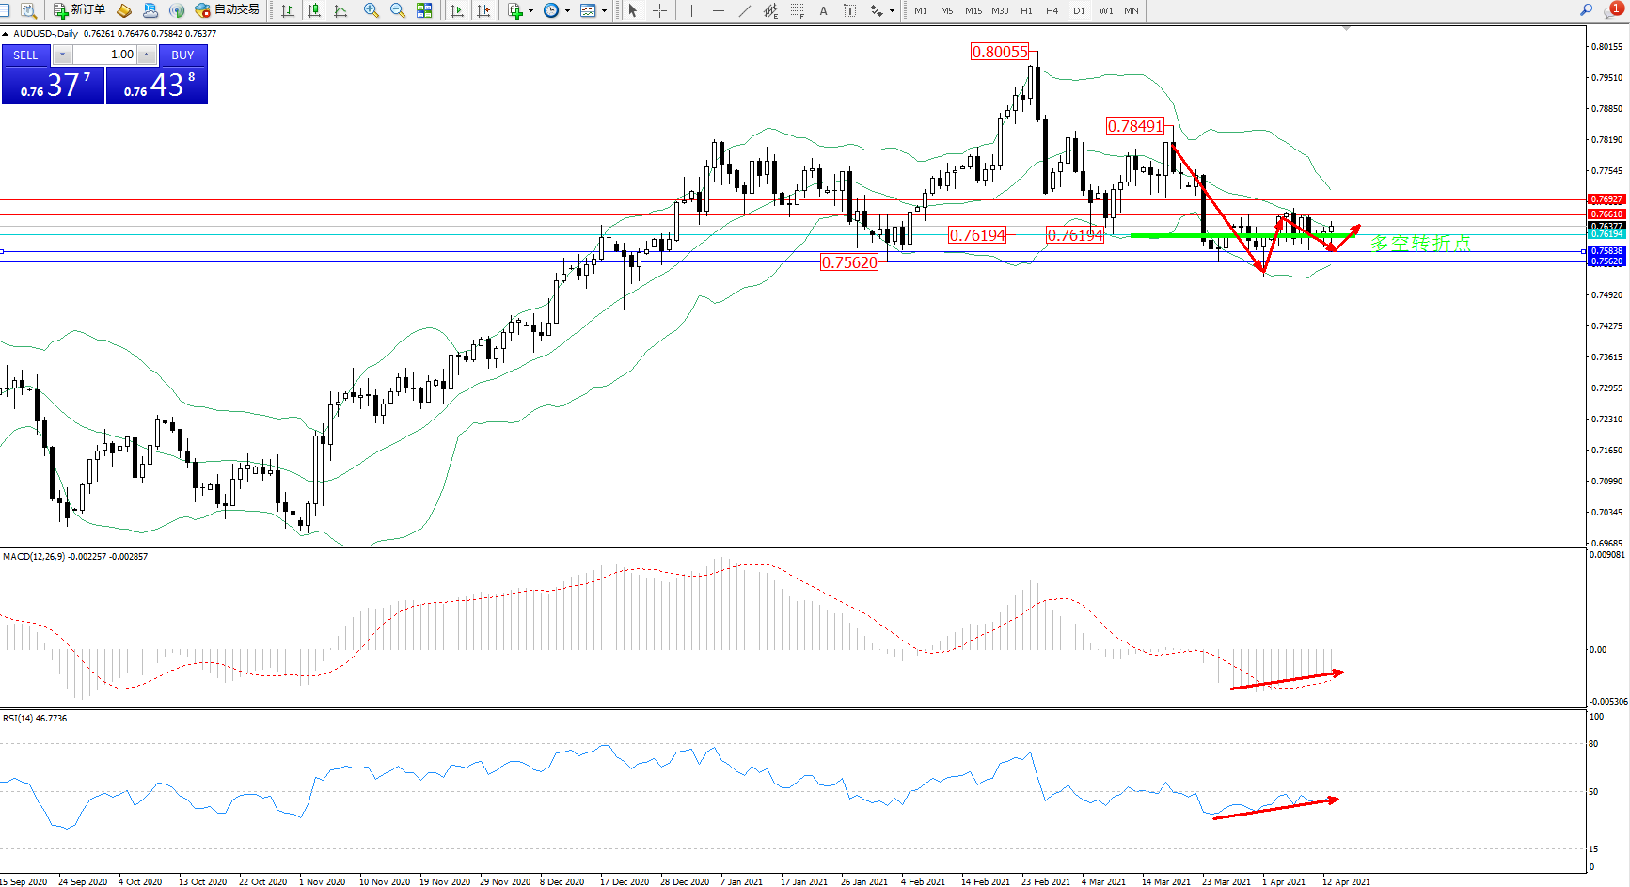Switch to the H4 timeframe
Image resolution: width=1630 pixels, height=887 pixels.
[x=1052, y=11]
